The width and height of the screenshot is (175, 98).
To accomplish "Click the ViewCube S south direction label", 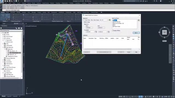I will pos(164,38).
